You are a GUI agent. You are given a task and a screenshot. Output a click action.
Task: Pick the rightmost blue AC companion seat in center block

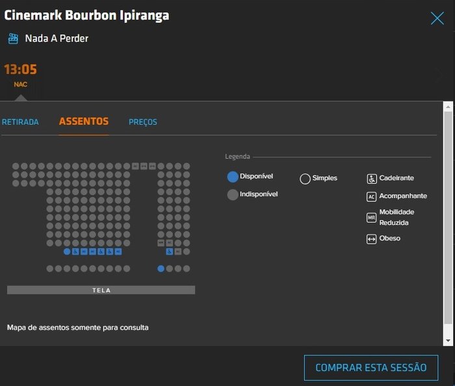118,251
